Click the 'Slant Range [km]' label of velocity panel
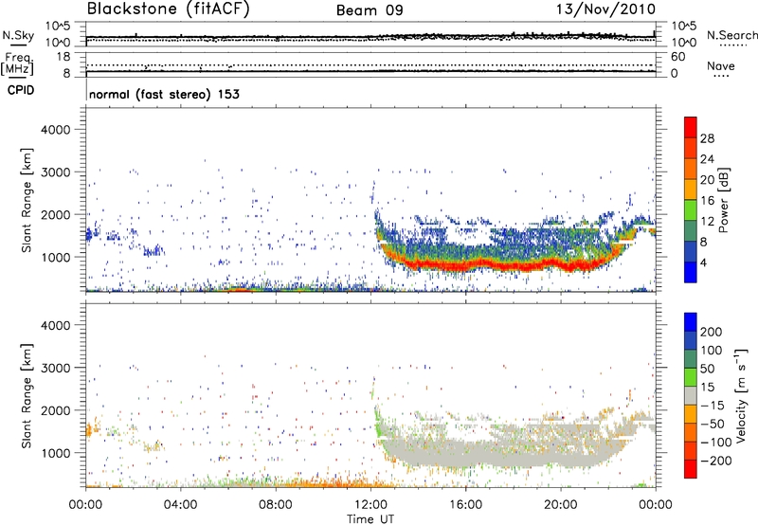The width and height of the screenshot is (758, 525). [27, 395]
